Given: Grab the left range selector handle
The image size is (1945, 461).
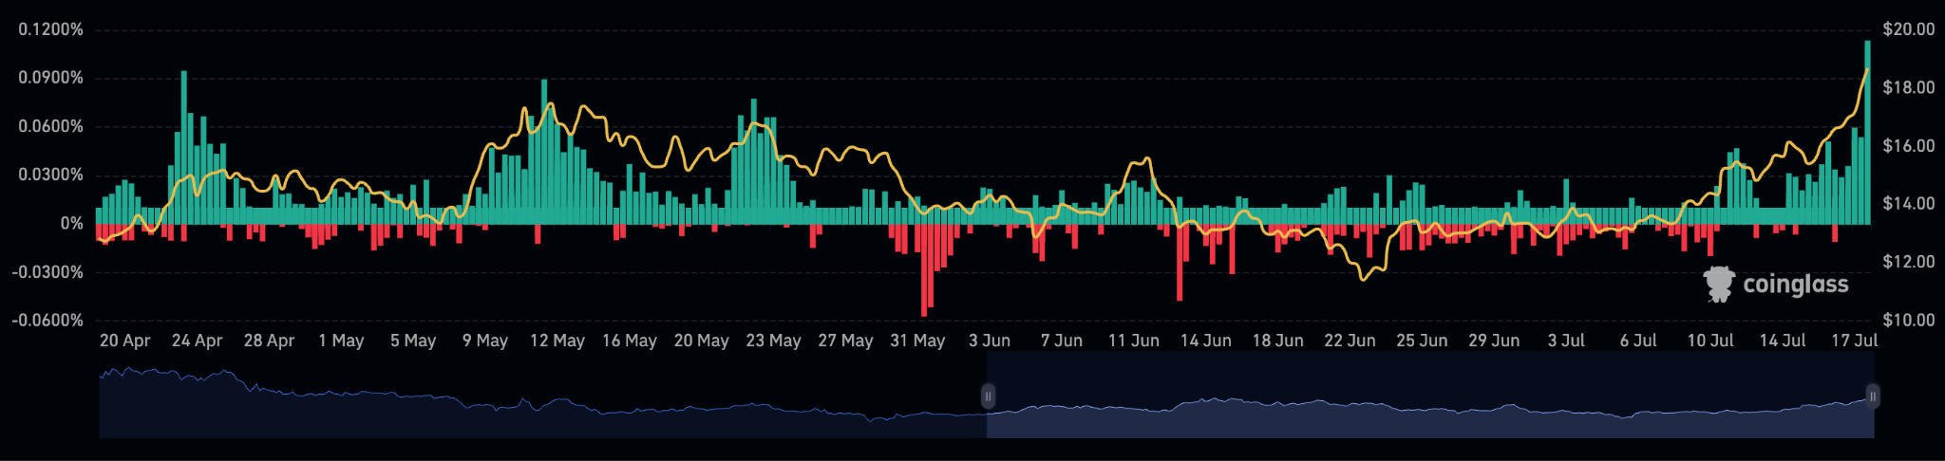Looking at the screenshot, I should [988, 396].
